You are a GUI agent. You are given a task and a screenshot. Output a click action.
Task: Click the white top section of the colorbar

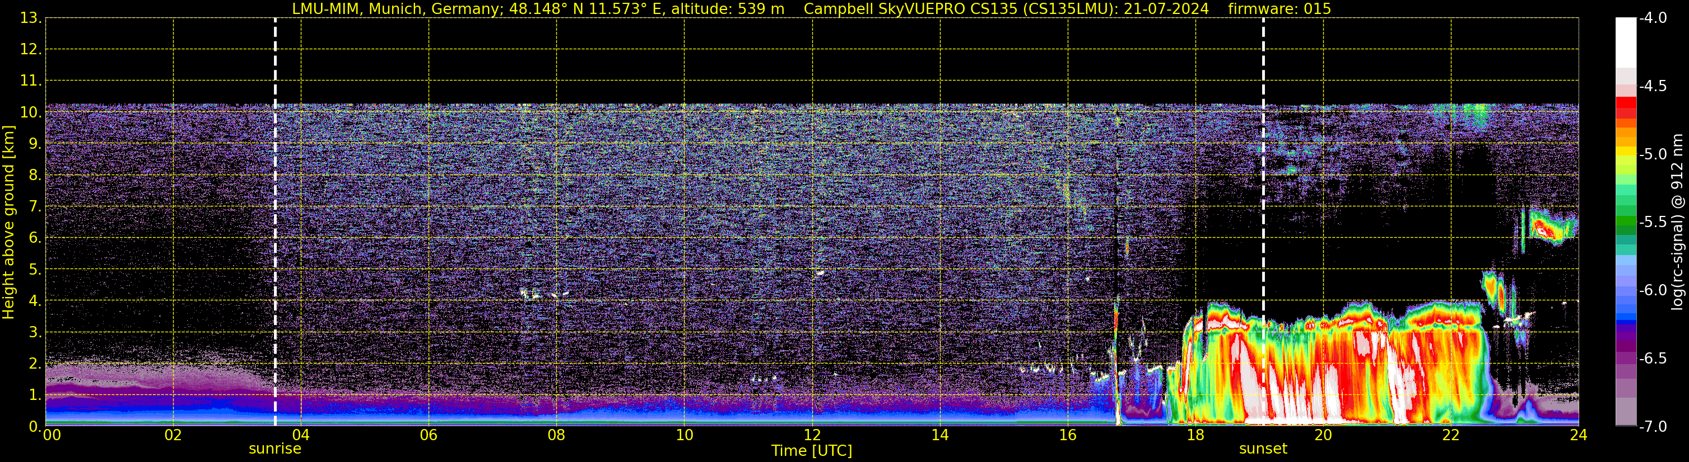pos(1625,43)
